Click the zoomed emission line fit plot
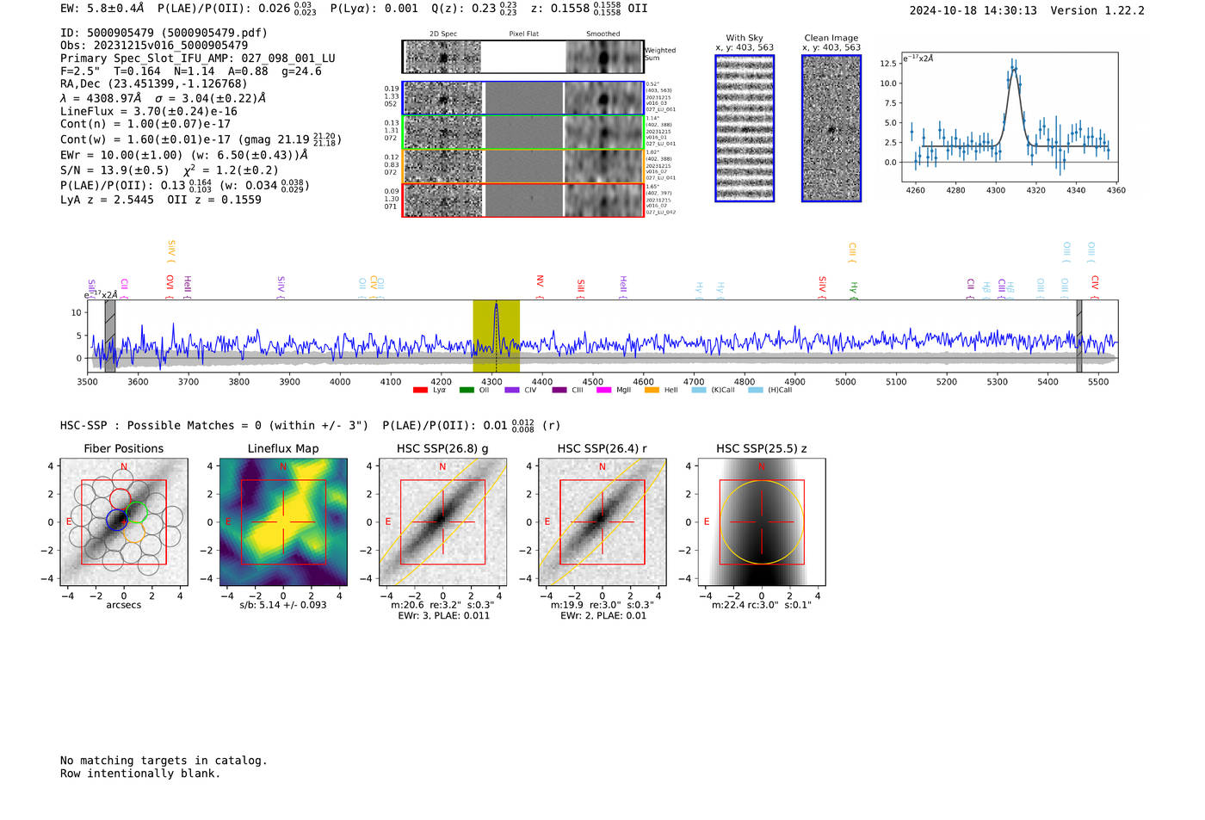Screen dimensions: 1205x820 tap(1009, 116)
